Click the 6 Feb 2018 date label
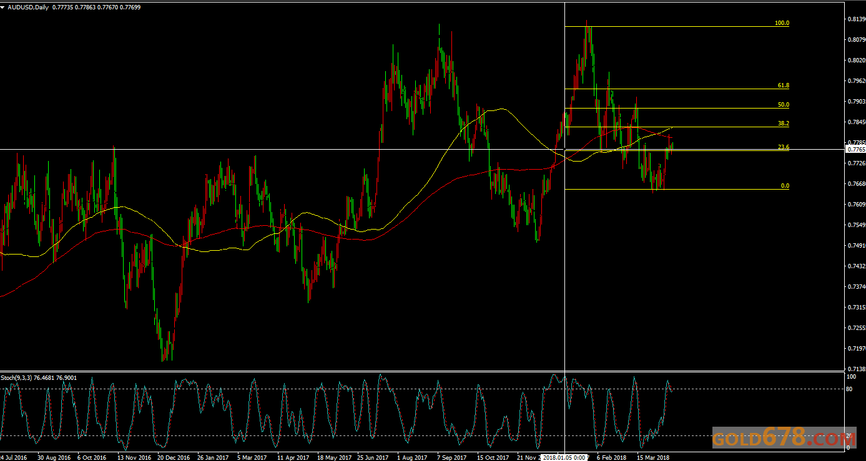866x461 pixels. point(612,457)
